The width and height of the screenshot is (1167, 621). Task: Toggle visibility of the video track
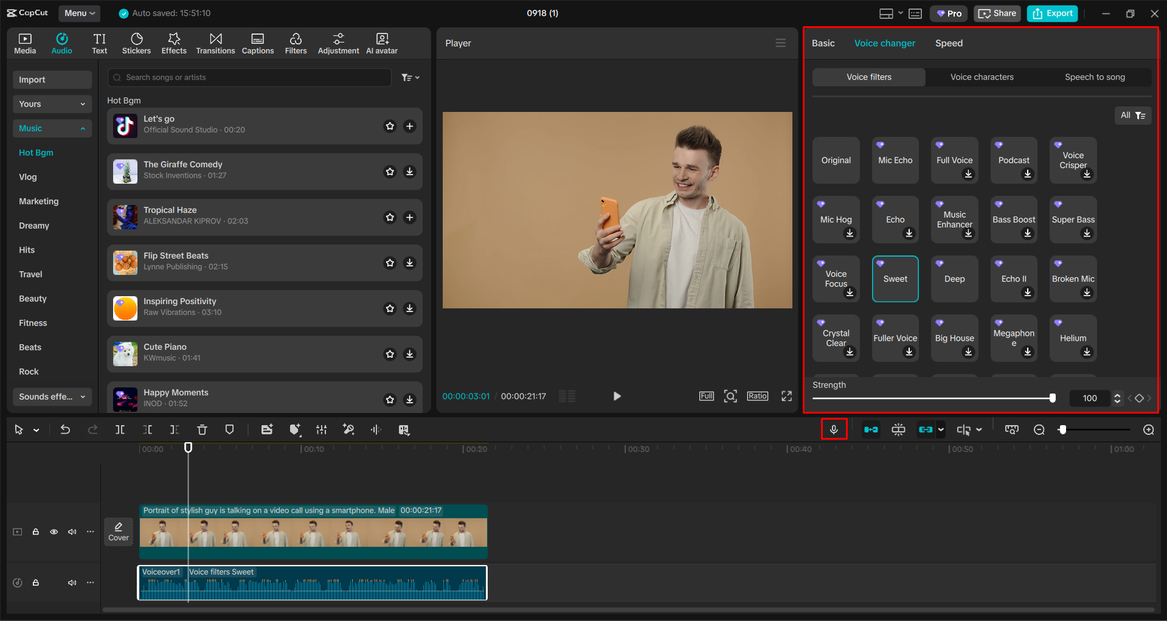(x=54, y=532)
